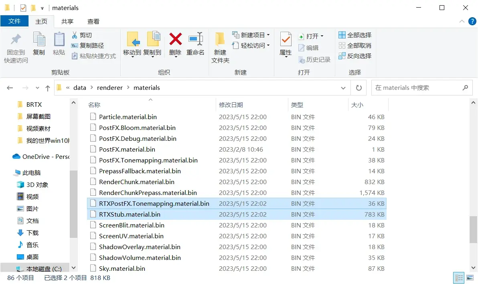Viewport: 478px width, 284px height.
Task: Select OneDrive - Personal in sidebar
Action: click(41, 156)
